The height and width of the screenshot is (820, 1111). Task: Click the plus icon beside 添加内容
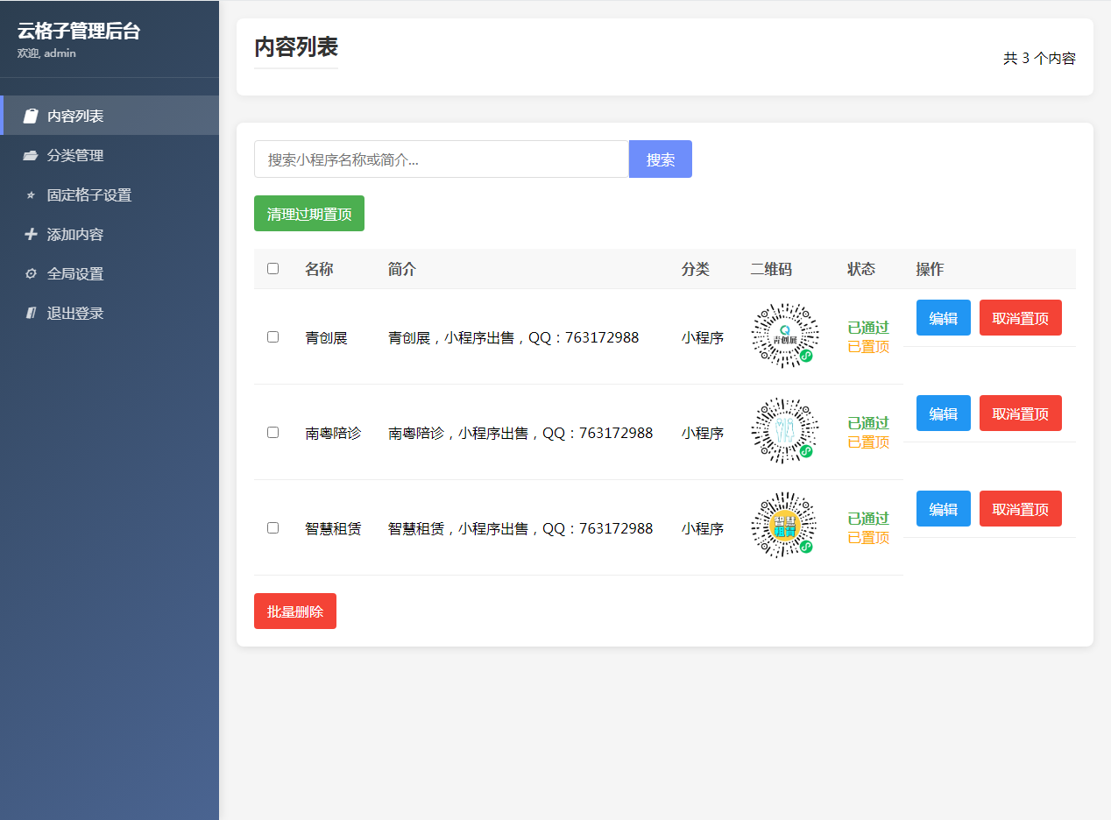(x=31, y=235)
